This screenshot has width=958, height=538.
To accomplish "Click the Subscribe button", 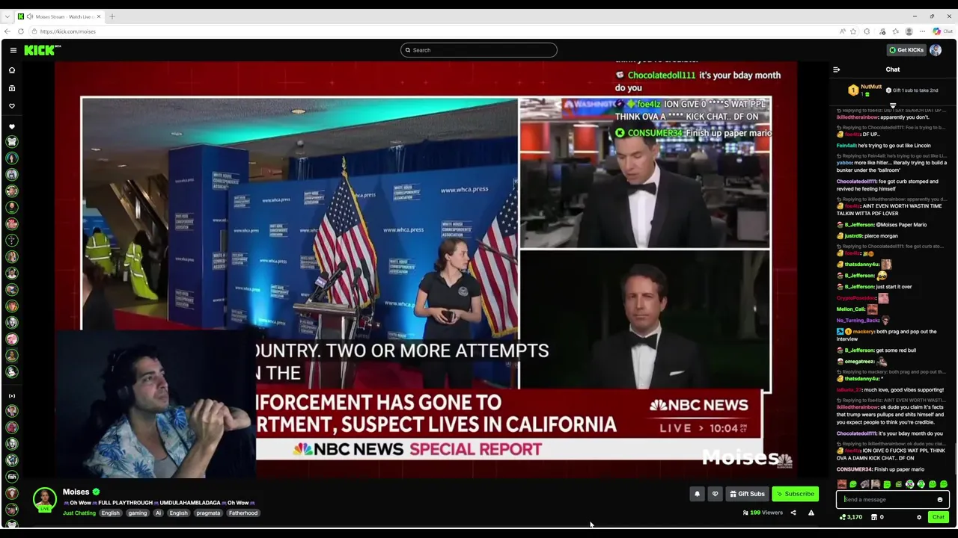I will click(795, 494).
